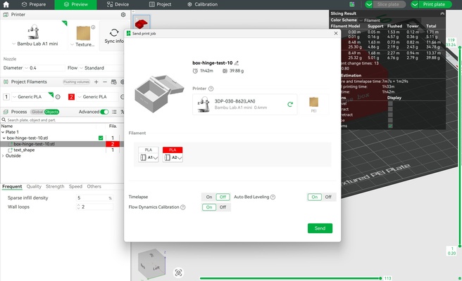
Task: Open the Device tab
Action: (118, 4)
